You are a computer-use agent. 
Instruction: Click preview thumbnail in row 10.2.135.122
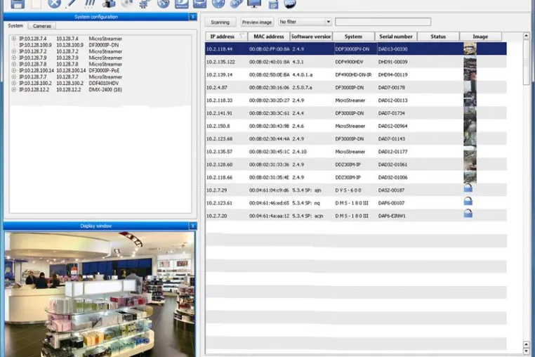[x=470, y=62]
